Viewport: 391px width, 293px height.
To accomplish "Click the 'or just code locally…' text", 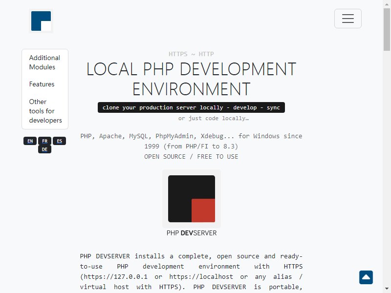I will tap(214, 118).
